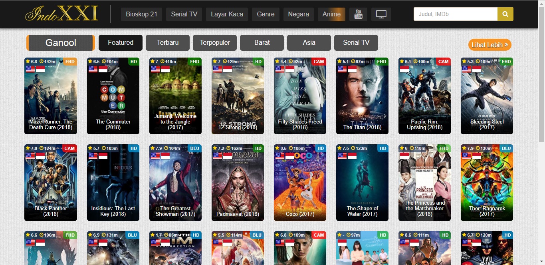Image resolution: width=545 pixels, height=265 pixels.
Task: Open the Genre dropdown menu
Action: [266, 14]
